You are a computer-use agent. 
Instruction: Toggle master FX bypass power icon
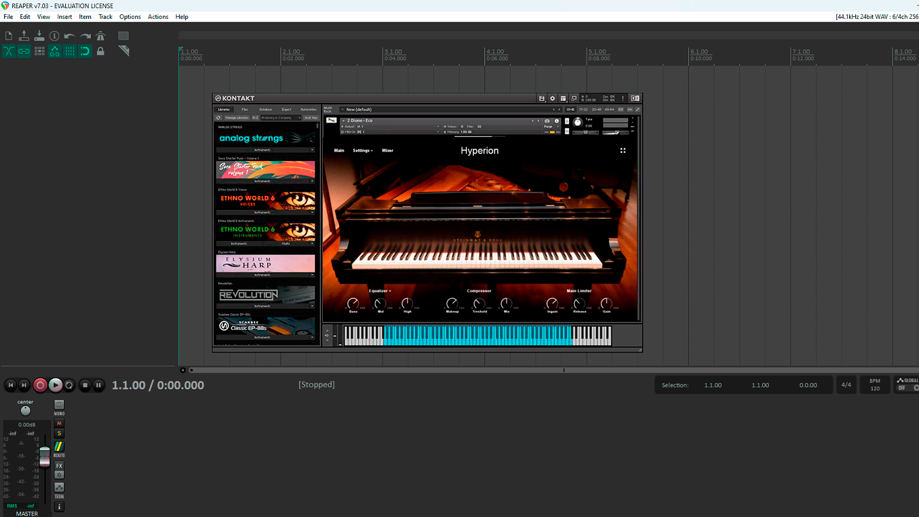point(59,475)
